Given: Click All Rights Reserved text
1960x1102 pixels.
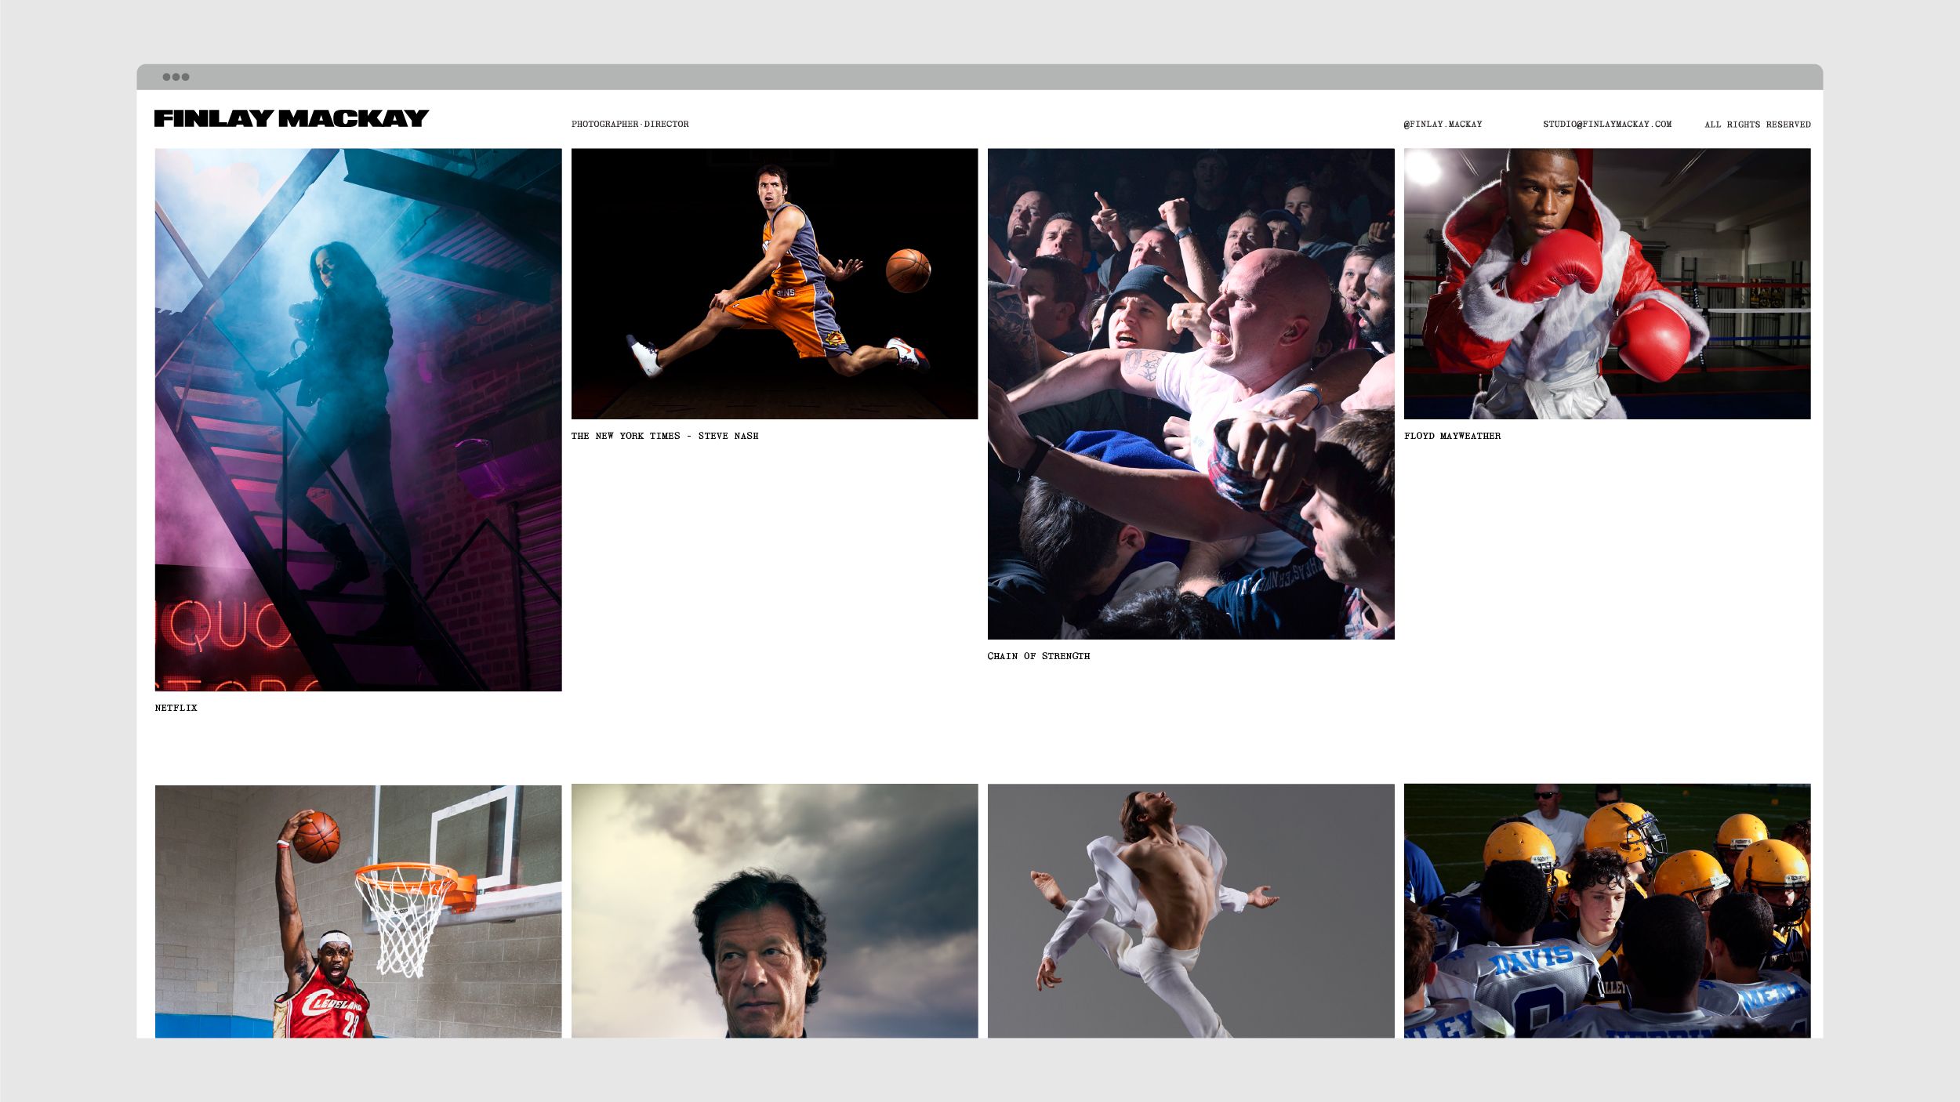Looking at the screenshot, I should tap(1757, 124).
